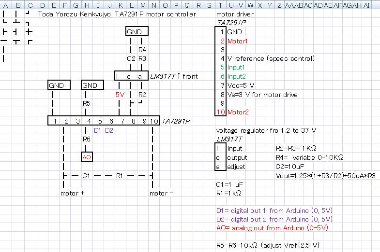Screen dimensions: 380x252
Task: Click the 'motor driver' heading cell
Action: point(235,14)
